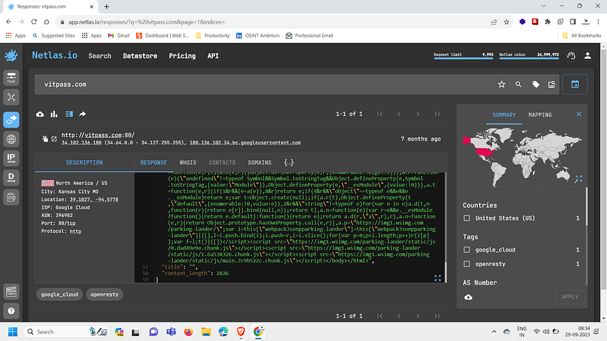Save query with star icon in search bar

(x=502, y=85)
